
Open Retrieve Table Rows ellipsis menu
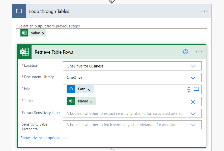click(x=199, y=52)
